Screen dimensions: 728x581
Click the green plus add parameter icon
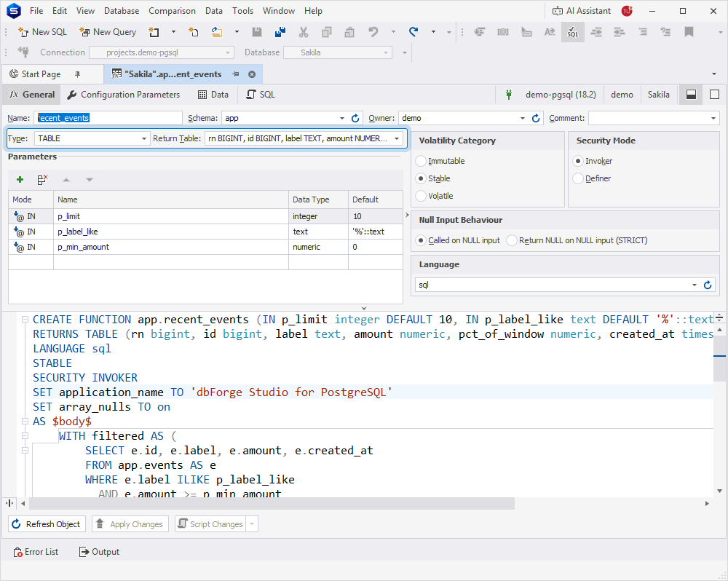pos(20,180)
